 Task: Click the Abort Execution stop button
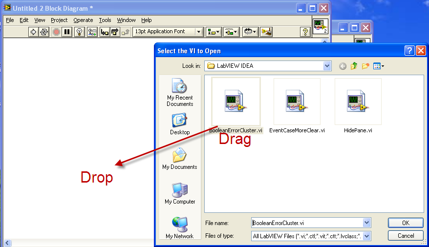pyautogui.click(x=56, y=32)
